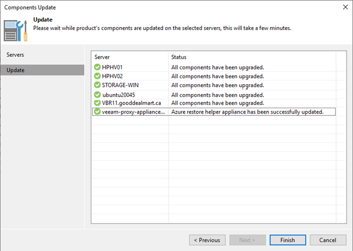The height and width of the screenshot is (251, 353).
Task: Click the green check icon for ubuntu20045
Action: tap(97, 94)
